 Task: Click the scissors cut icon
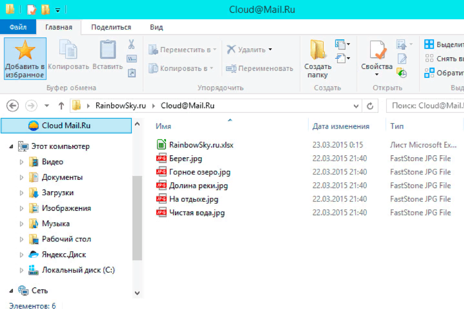coord(131,44)
